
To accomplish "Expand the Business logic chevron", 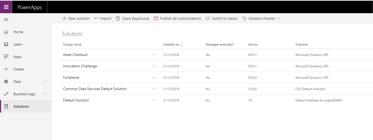I will 45,94.
